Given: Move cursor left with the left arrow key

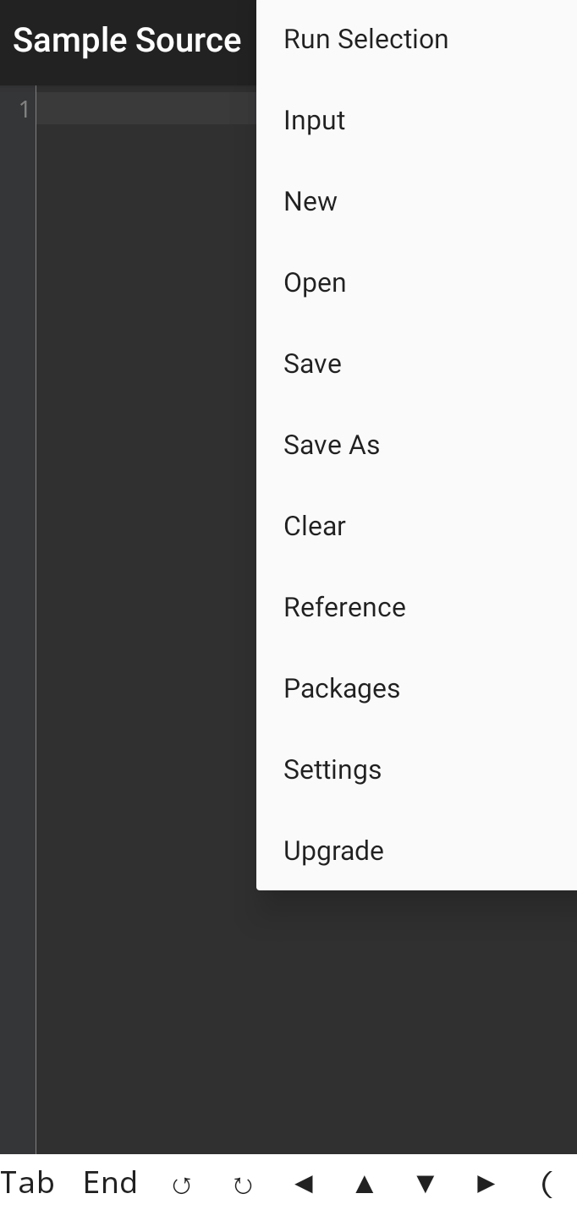Looking at the screenshot, I should point(304,1185).
